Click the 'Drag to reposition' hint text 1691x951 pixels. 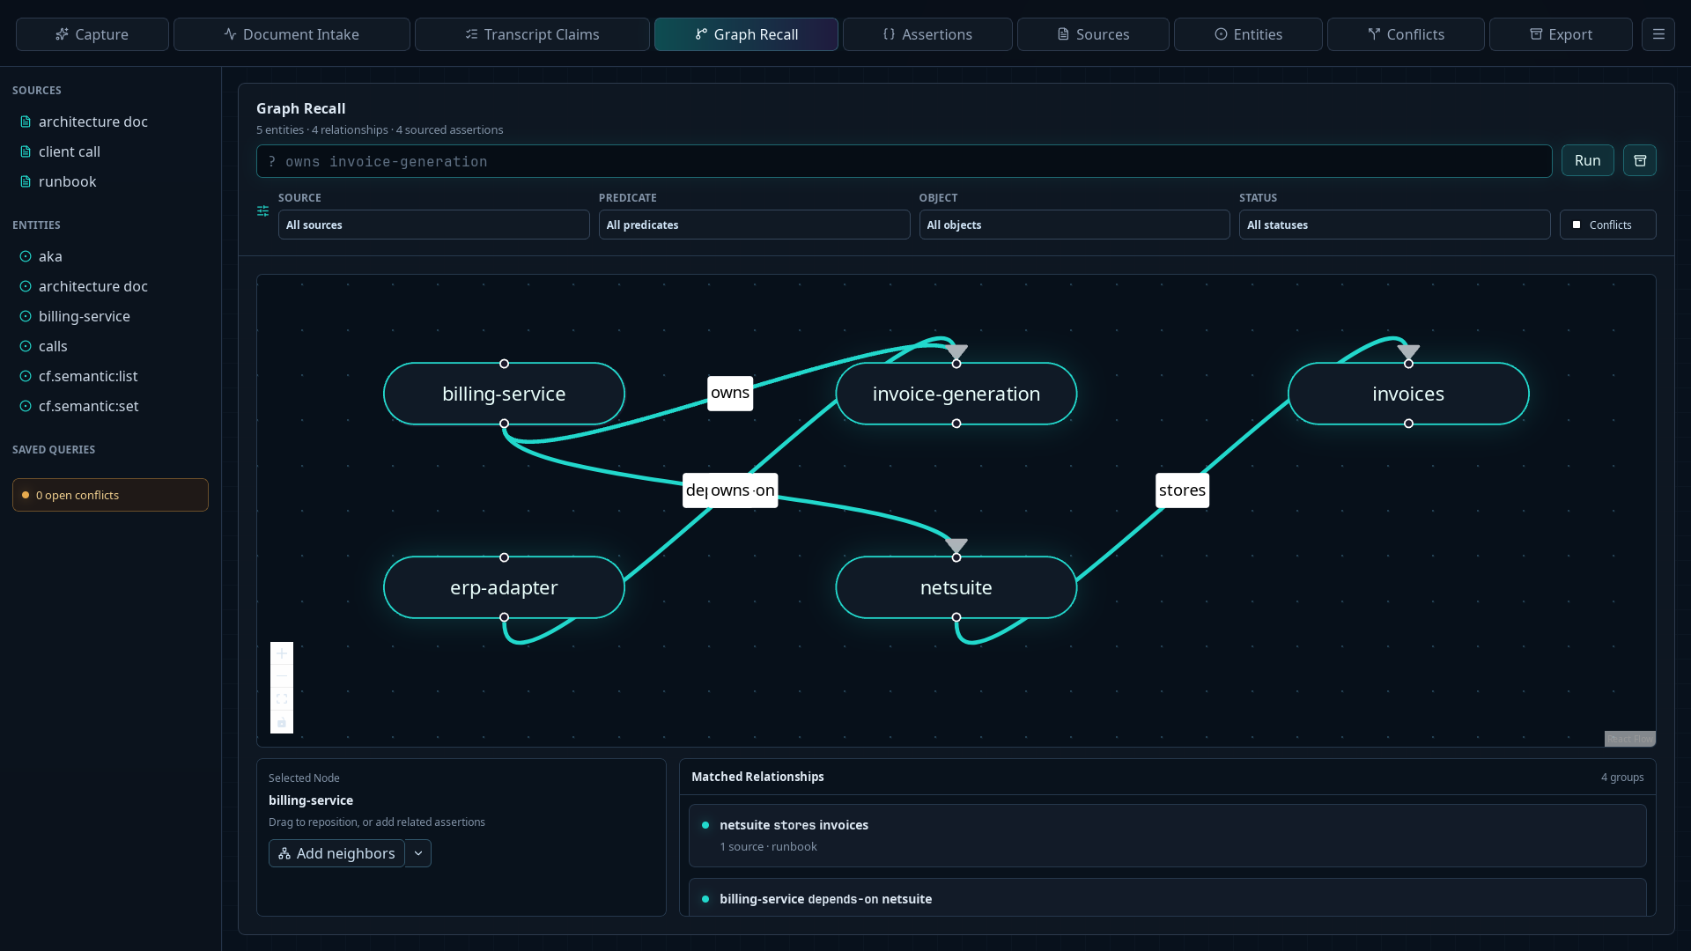click(x=377, y=822)
